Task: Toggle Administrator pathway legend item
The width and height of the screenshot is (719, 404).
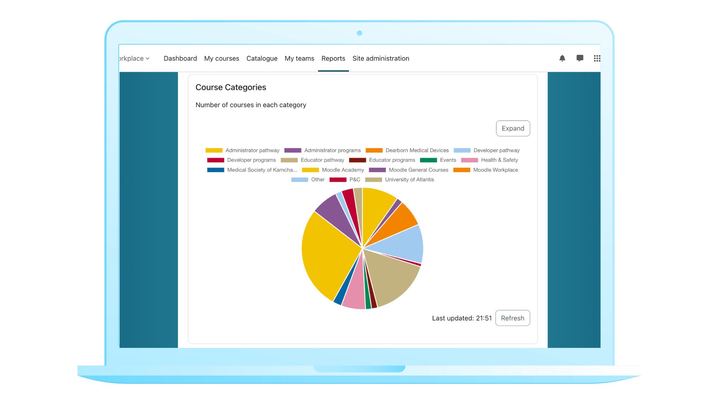Action: 252,150
